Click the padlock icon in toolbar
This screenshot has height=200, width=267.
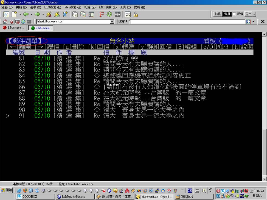tap(136, 14)
